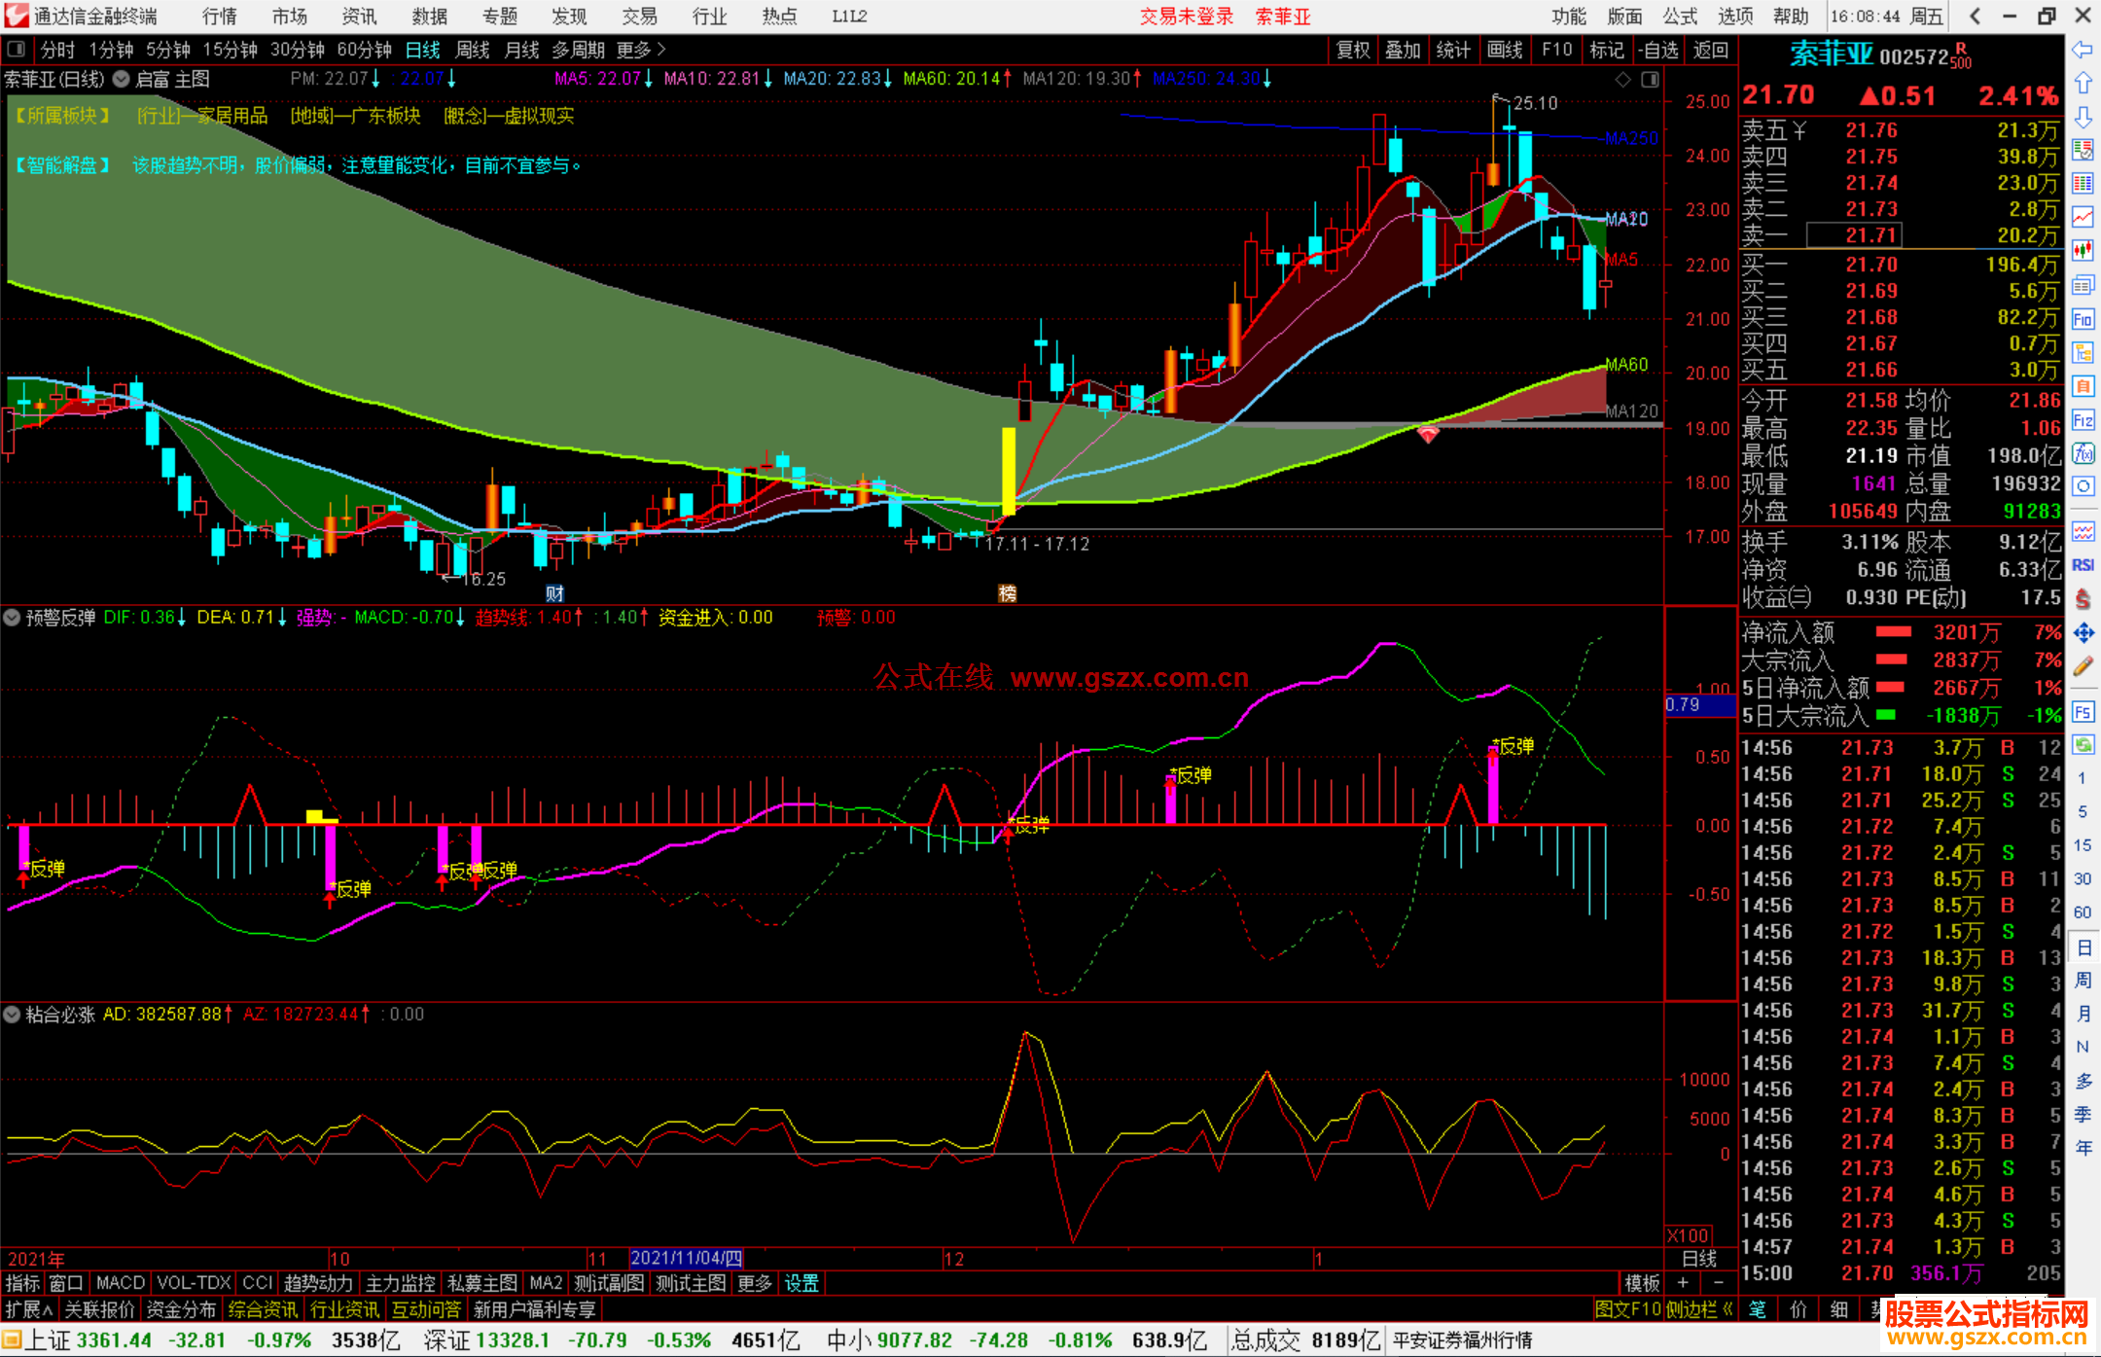Click the 榜 marker on the chart timeline
This screenshot has height=1357, width=2101.
pyautogui.click(x=1008, y=593)
